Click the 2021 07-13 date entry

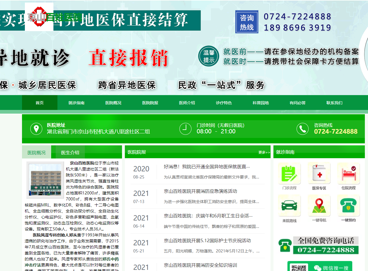point(141,197)
